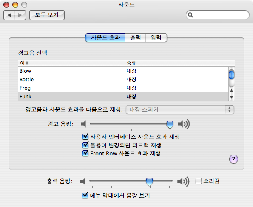Open the 내장 스피커 playback device dropdown
The image size is (253, 207).
coord(180,110)
